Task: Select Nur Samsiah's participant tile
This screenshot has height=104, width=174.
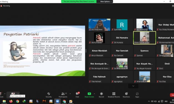Action: click(122, 51)
